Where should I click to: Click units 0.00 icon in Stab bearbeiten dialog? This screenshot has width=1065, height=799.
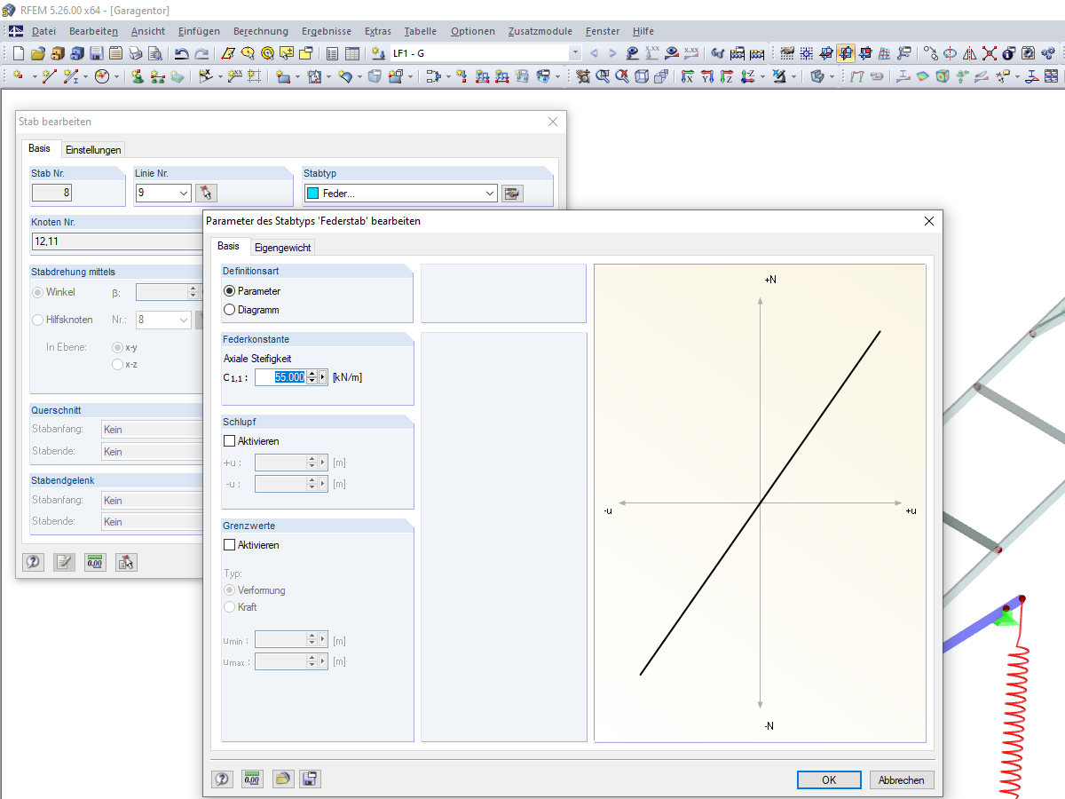95,562
